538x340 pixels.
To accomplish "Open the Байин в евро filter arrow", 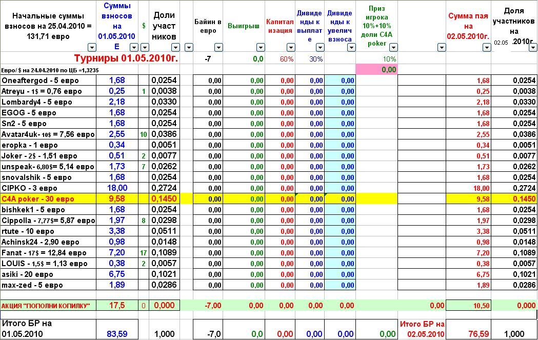I will (x=218, y=48).
